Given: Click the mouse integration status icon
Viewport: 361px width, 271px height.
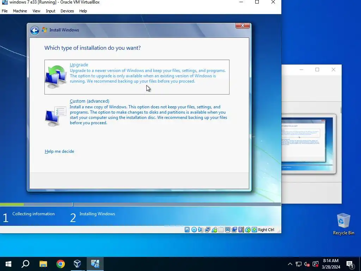Looking at the screenshot, I should [248, 229].
